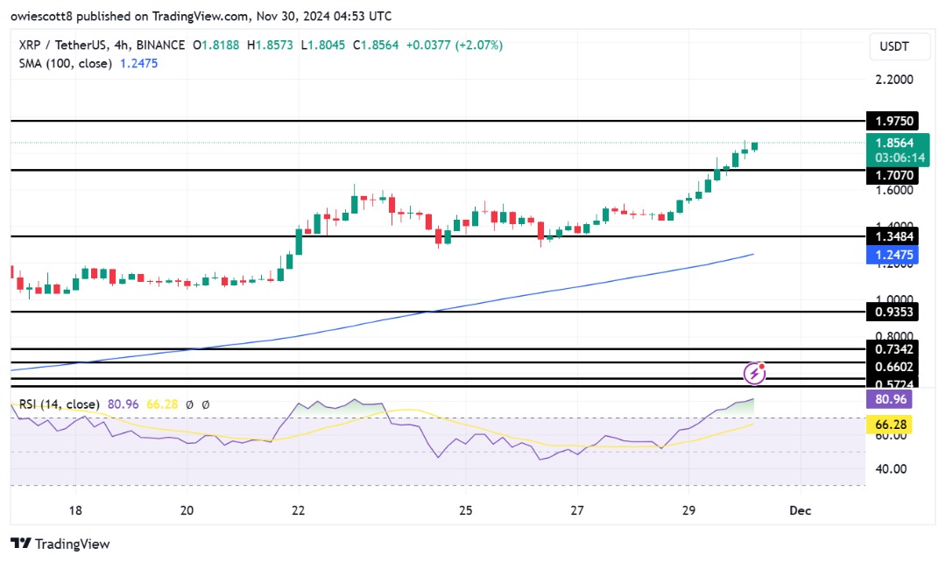Image resolution: width=946 pixels, height=562 pixels.
Task: Click the Dec label on the time axis
Action: coord(800,510)
